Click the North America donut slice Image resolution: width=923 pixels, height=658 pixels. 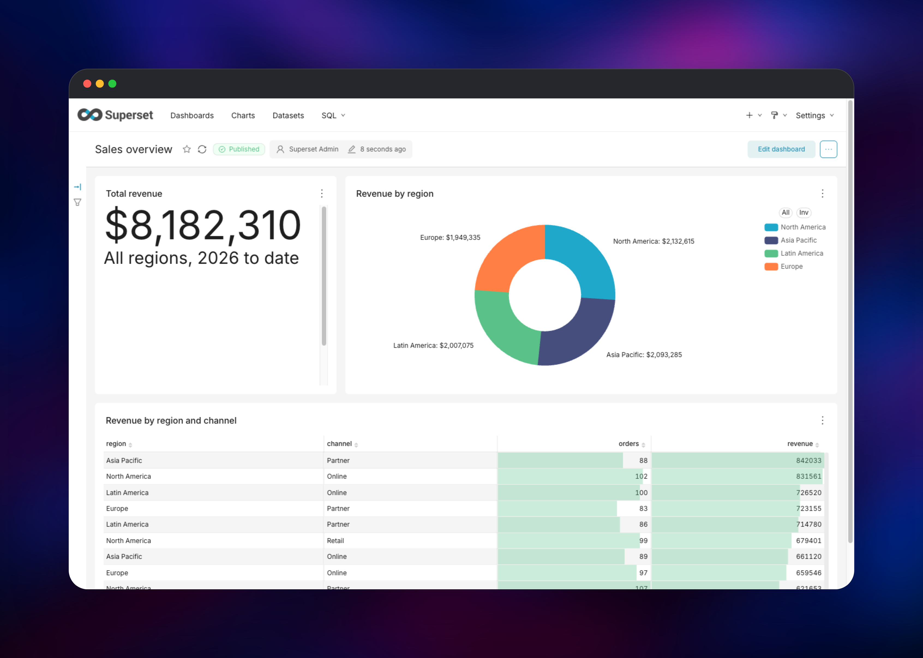583,259
